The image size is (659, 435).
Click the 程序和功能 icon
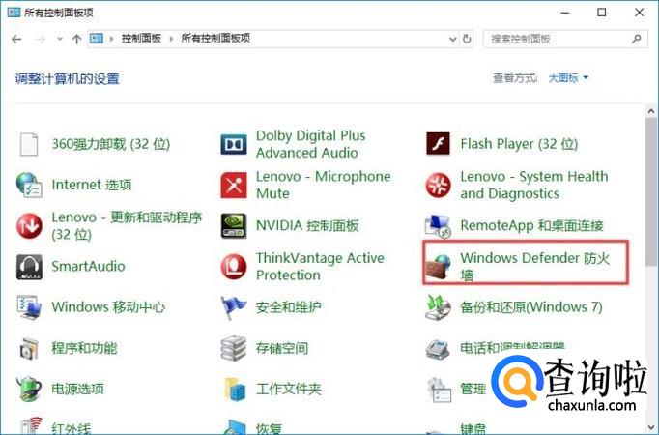(x=29, y=348)
